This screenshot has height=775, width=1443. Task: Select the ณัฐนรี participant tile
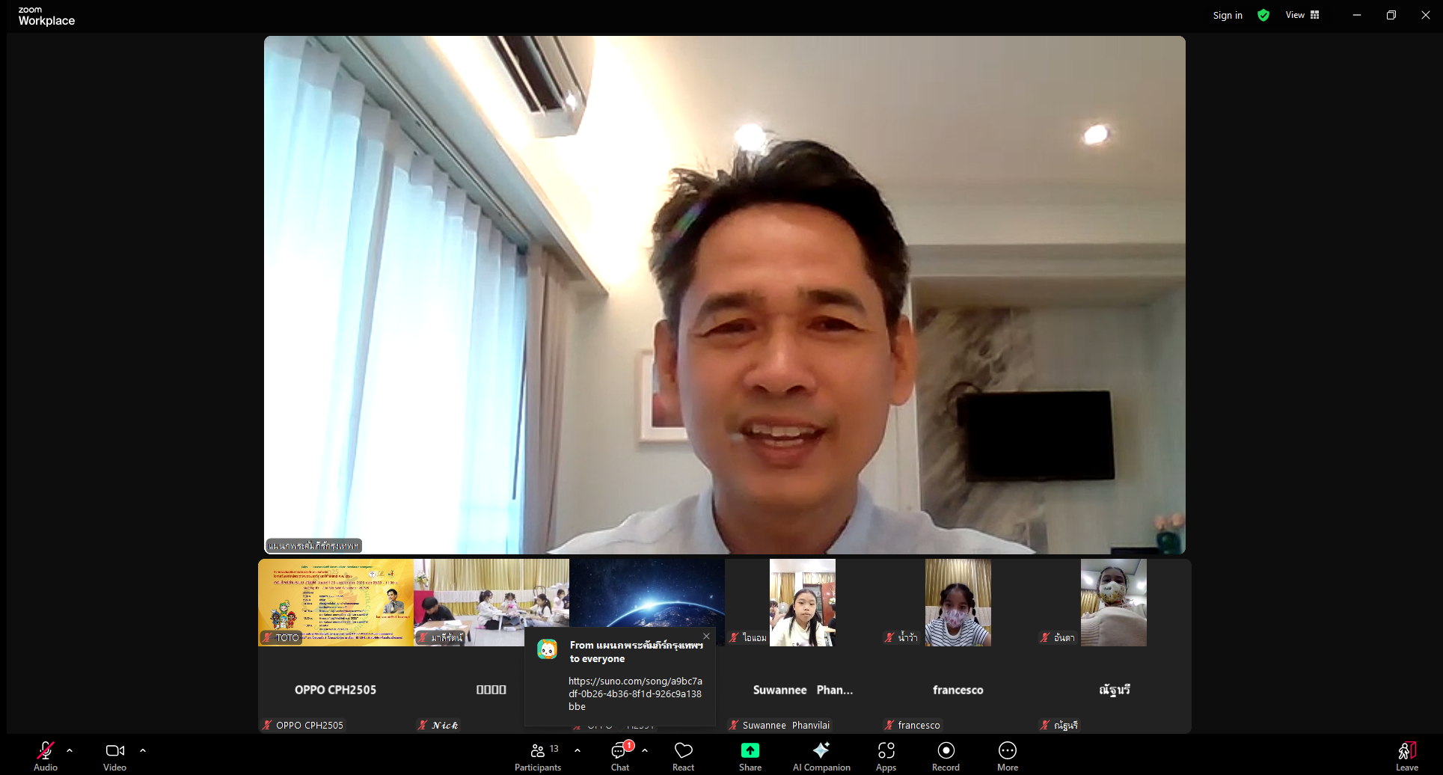pyautogui.click(x=1114, y=690)
